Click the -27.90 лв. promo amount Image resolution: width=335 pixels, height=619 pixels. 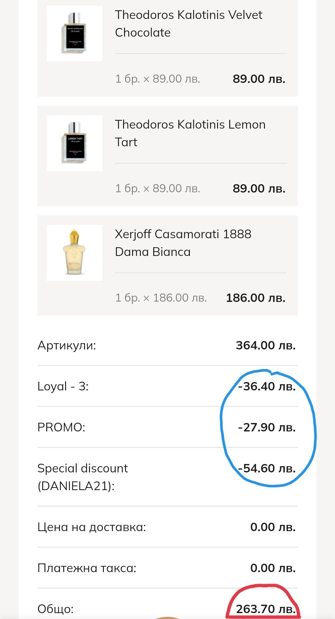coord(267,427)
